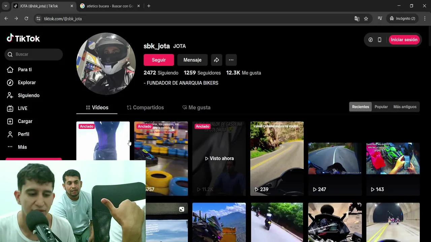Open the tab search dropdown arrow

[x=5, y=6]
